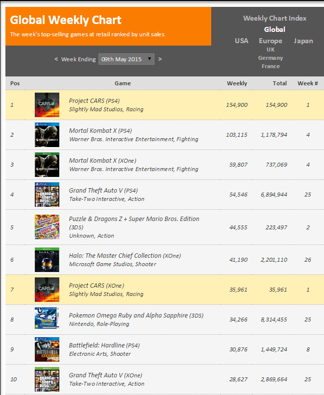
Task: Click 'Nintendo, Role-Playing' text
Action: (x=99, y=324)
